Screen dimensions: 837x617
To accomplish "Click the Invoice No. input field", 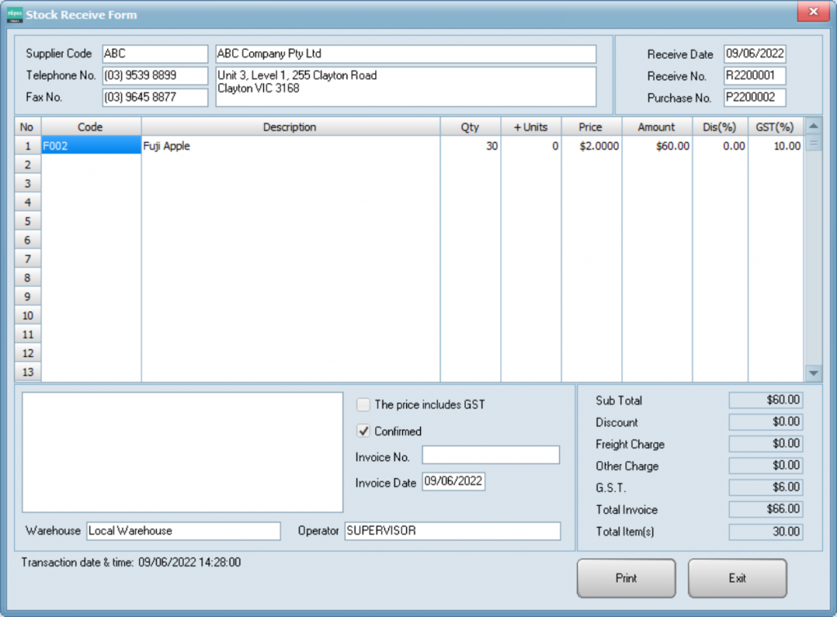I will point(490,455).
